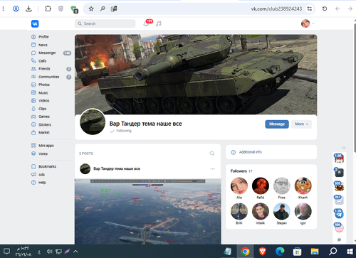Bookmark page with the star icon
356x258 pixels.
[91, 9]
